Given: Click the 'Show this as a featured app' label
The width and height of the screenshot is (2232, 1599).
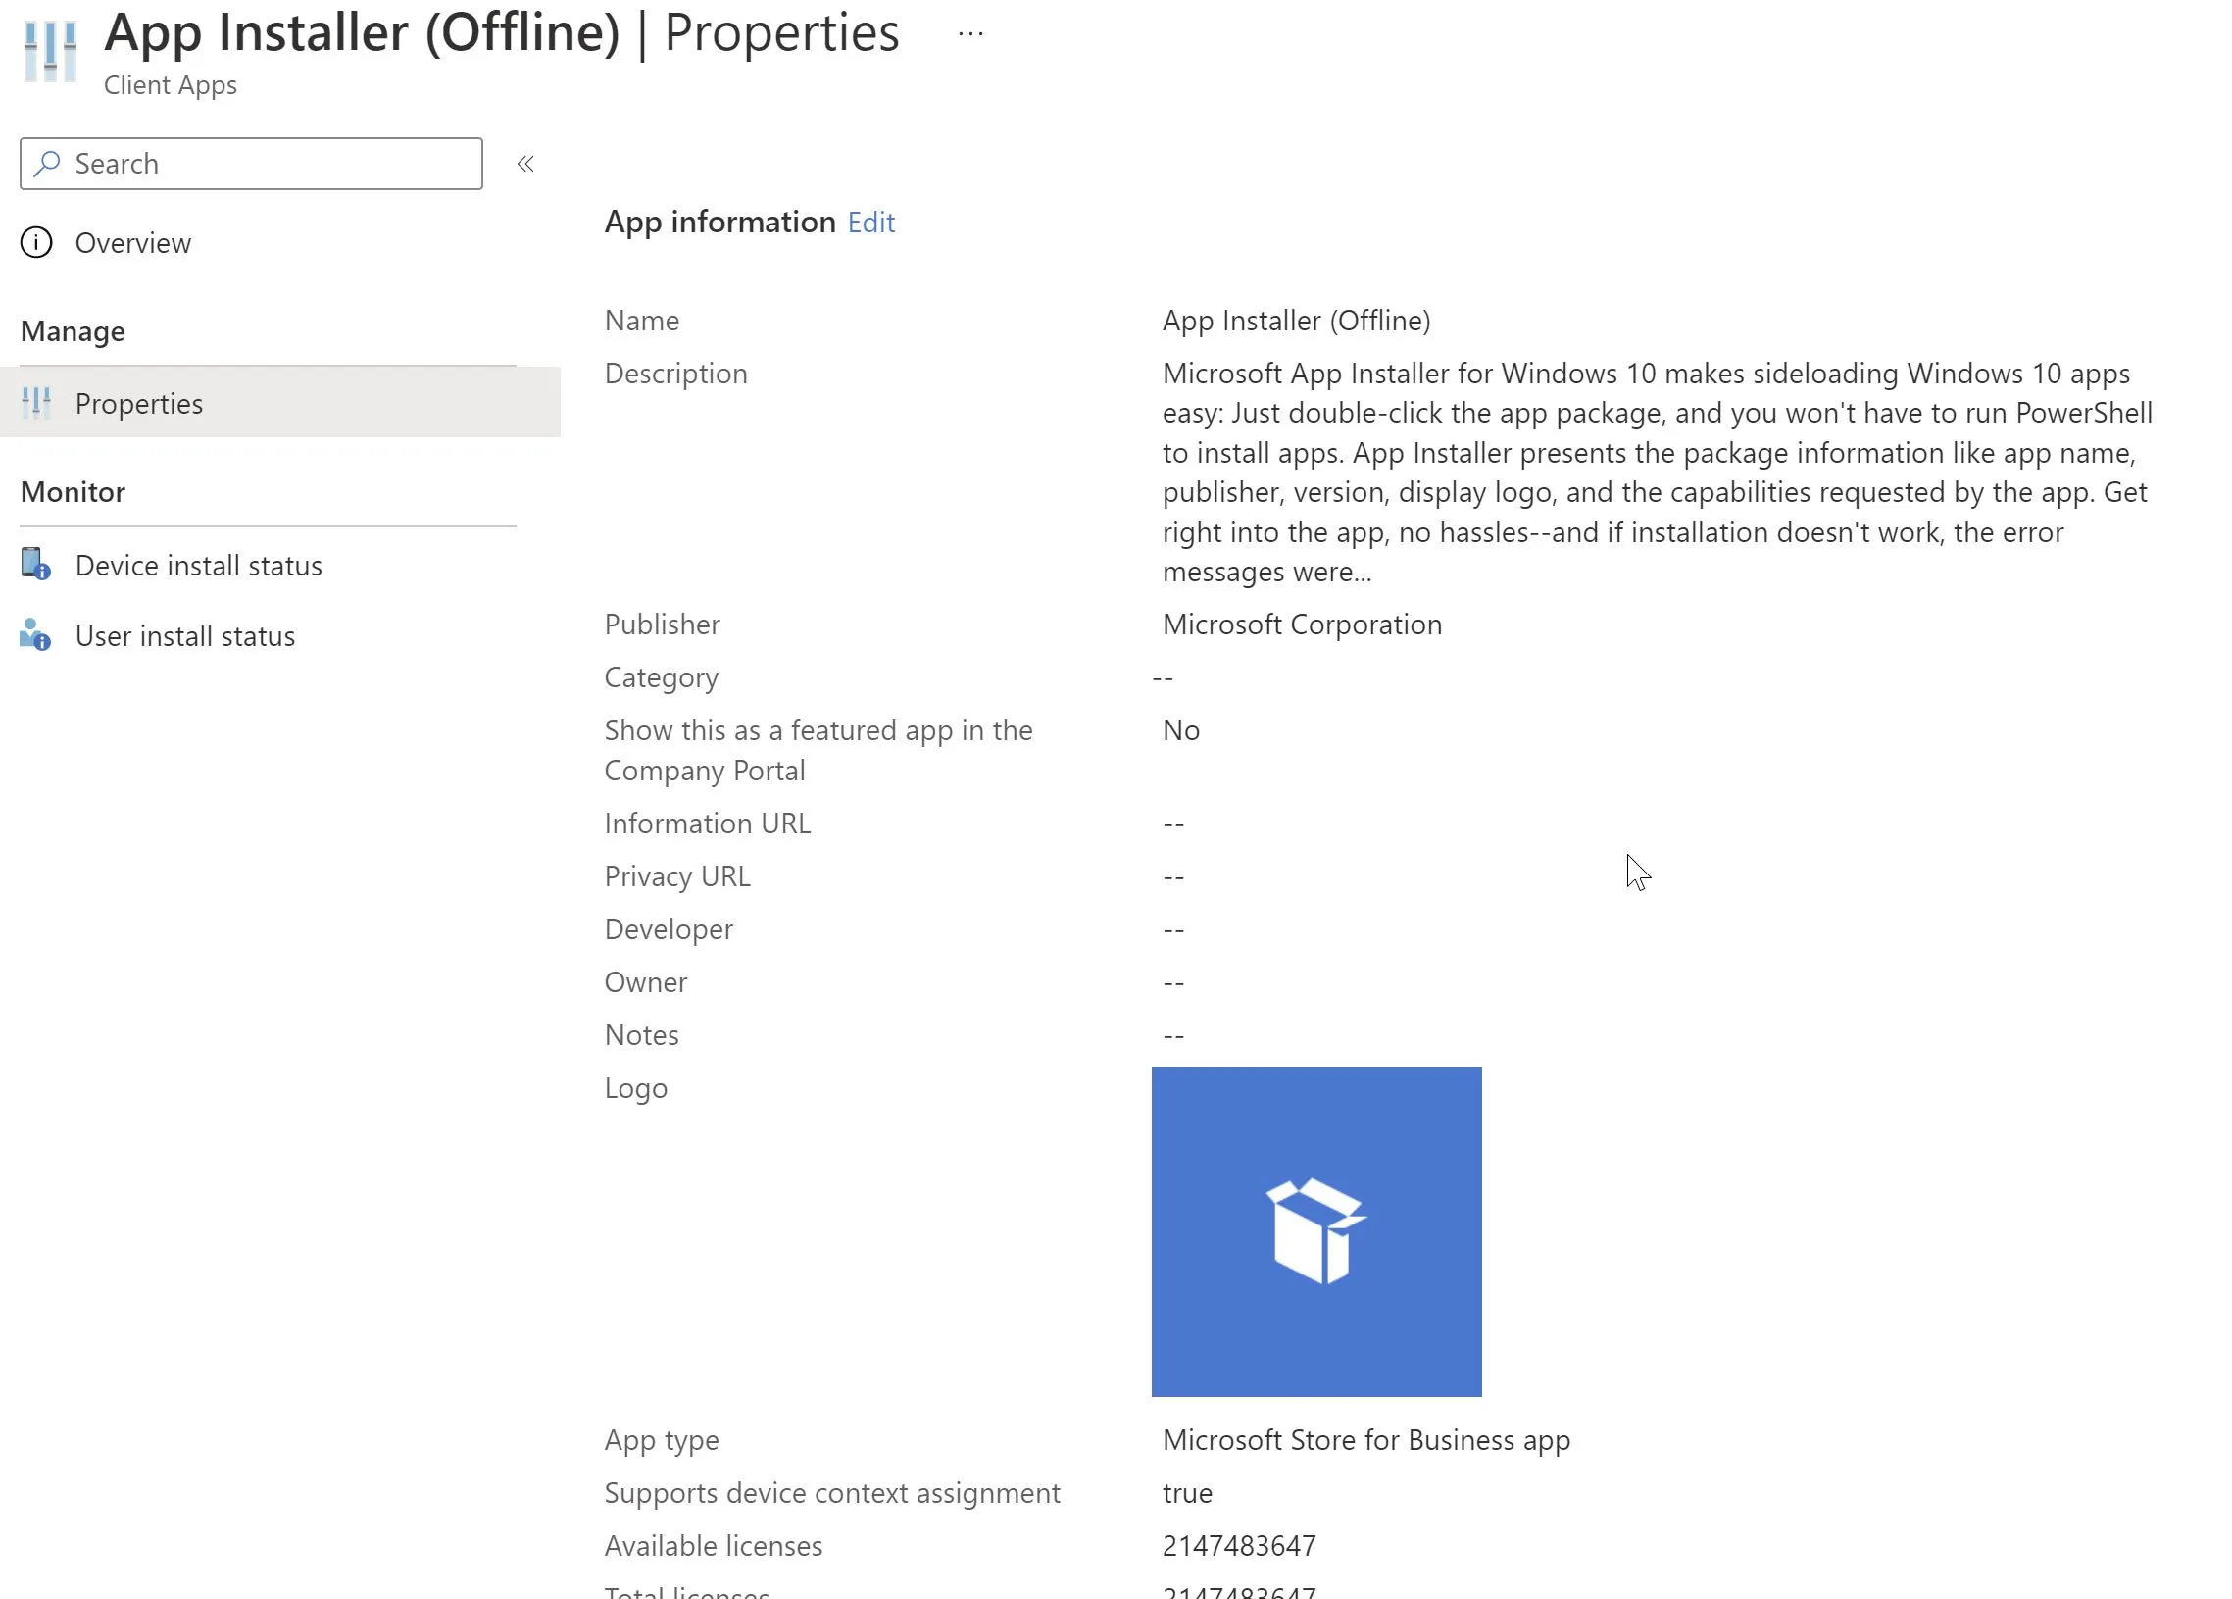Looking at the screenshot, I should pos(818,750).
